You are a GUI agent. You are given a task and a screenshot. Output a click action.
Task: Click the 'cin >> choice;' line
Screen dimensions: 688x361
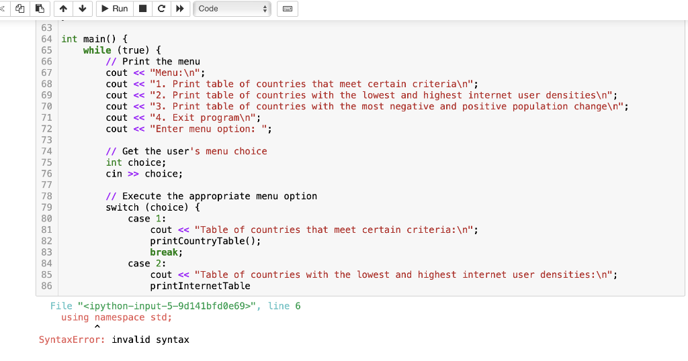pos(144,174)
